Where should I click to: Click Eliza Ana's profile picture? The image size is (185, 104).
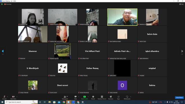[62, 68]
